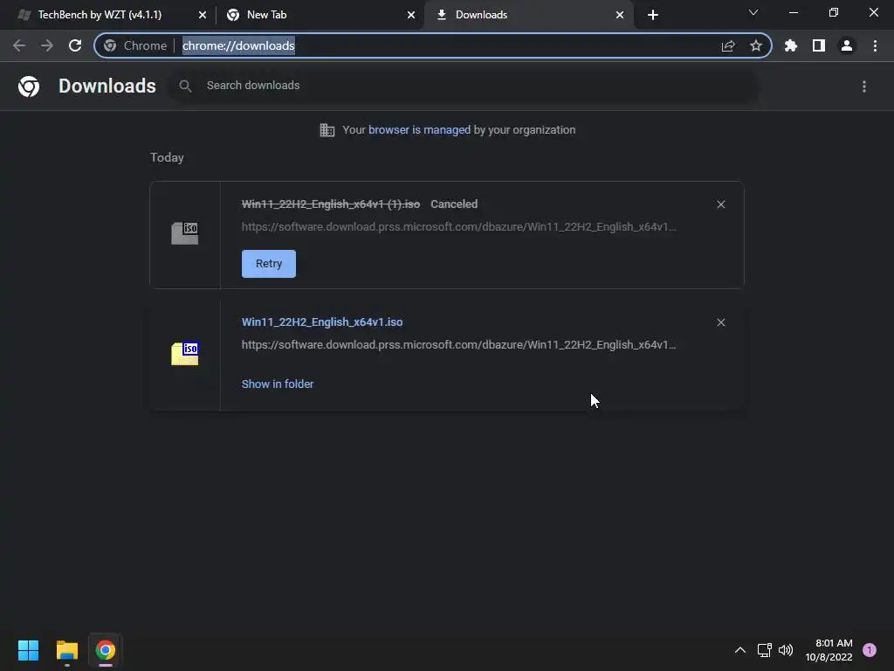Close the New Tab tab
This screenshot has width=894, height=671.
tap(411, 15)
